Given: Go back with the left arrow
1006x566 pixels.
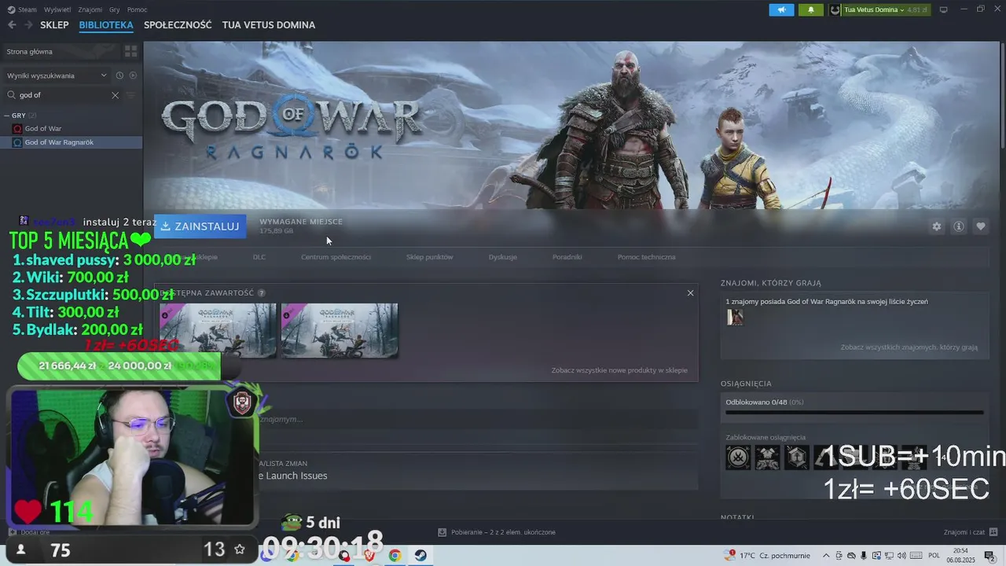Looking at the screenshot, I should click(12, 25).
